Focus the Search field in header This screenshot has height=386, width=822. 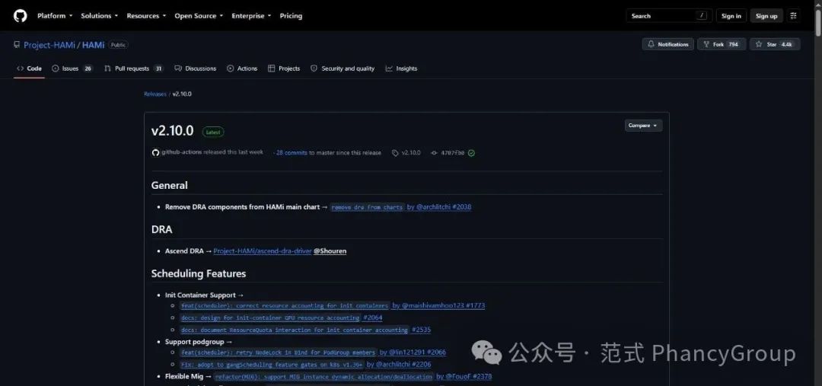(668, 16)
